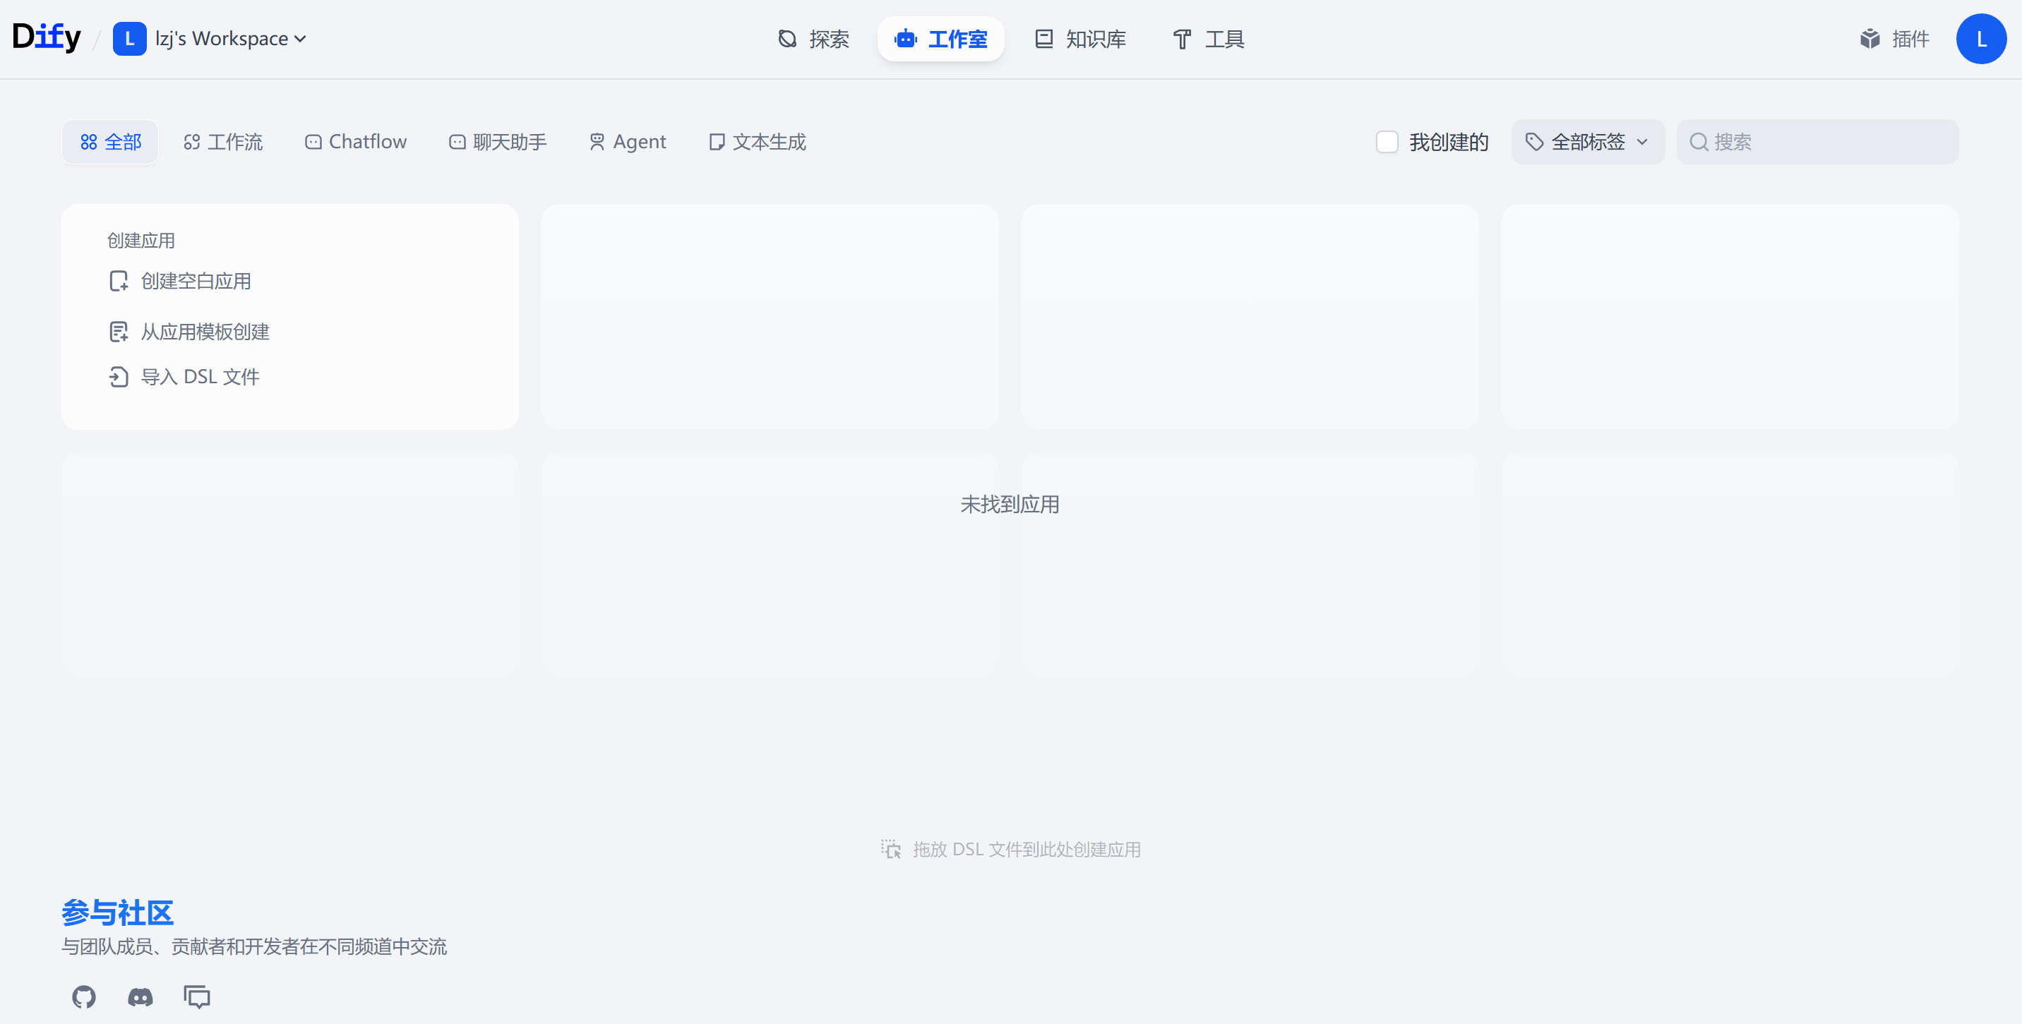Image resolution: width=2022 pixels, height=1024 pixels.
Task: Switch to the Chatflow tab
Action: (x=356, y=142)
